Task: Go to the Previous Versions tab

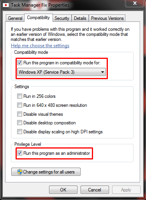Action: pos(107,18)
